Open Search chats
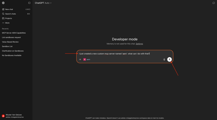The image size is (217, 120). (x=16, y=14)
